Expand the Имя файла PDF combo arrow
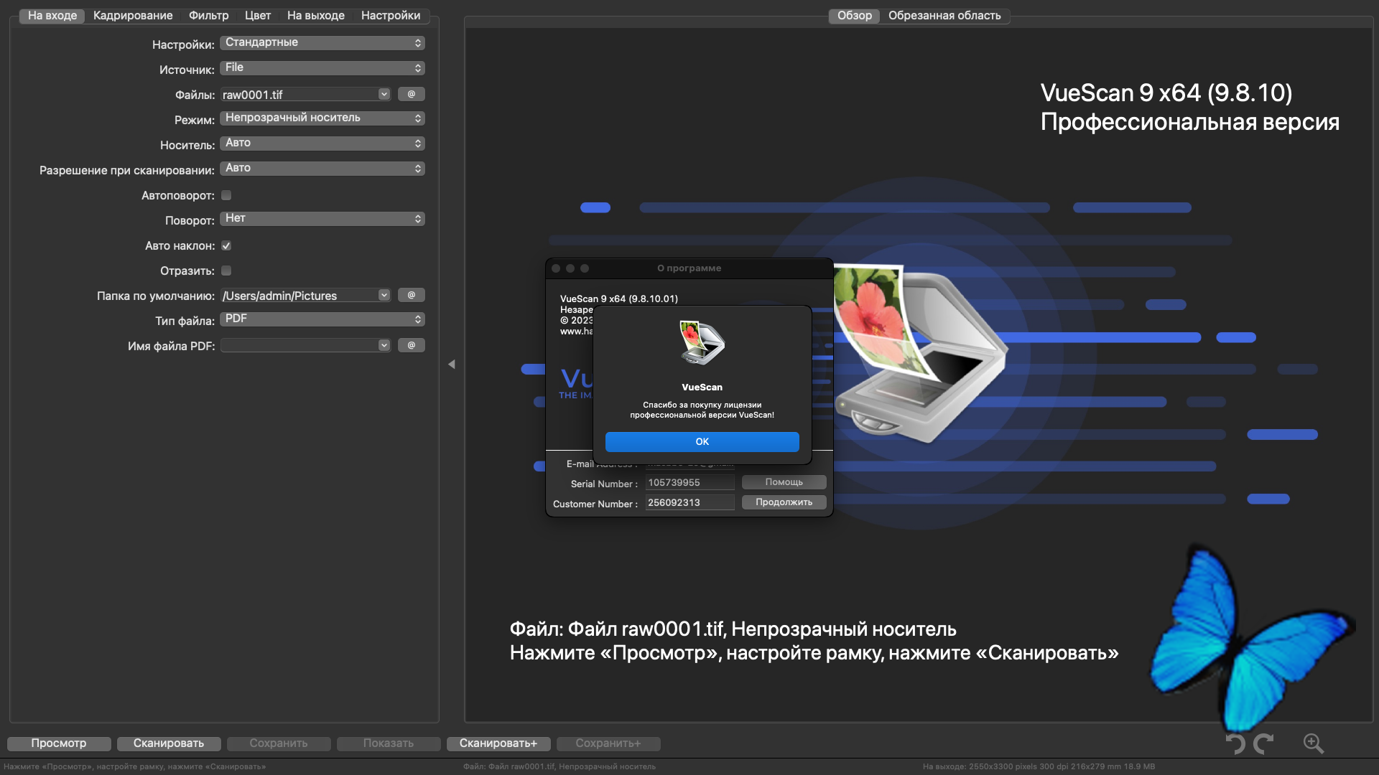The height and width of the screenshot is (775, 1379). 384,345
